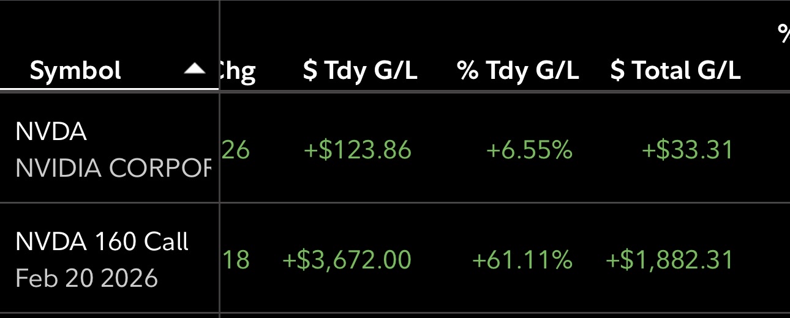Image resolution: width=790 pixels, height=318 pixels.
Task: Sort by $ Tdy G/L column
Action: 360,71
